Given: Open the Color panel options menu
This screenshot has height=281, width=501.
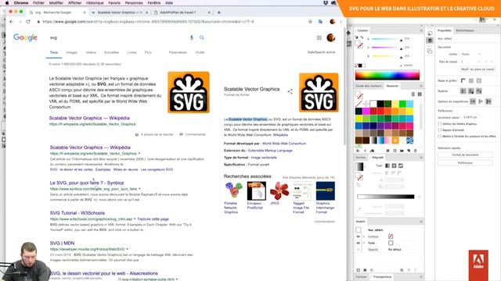Looking at the screenshot, I should (421, 30).
